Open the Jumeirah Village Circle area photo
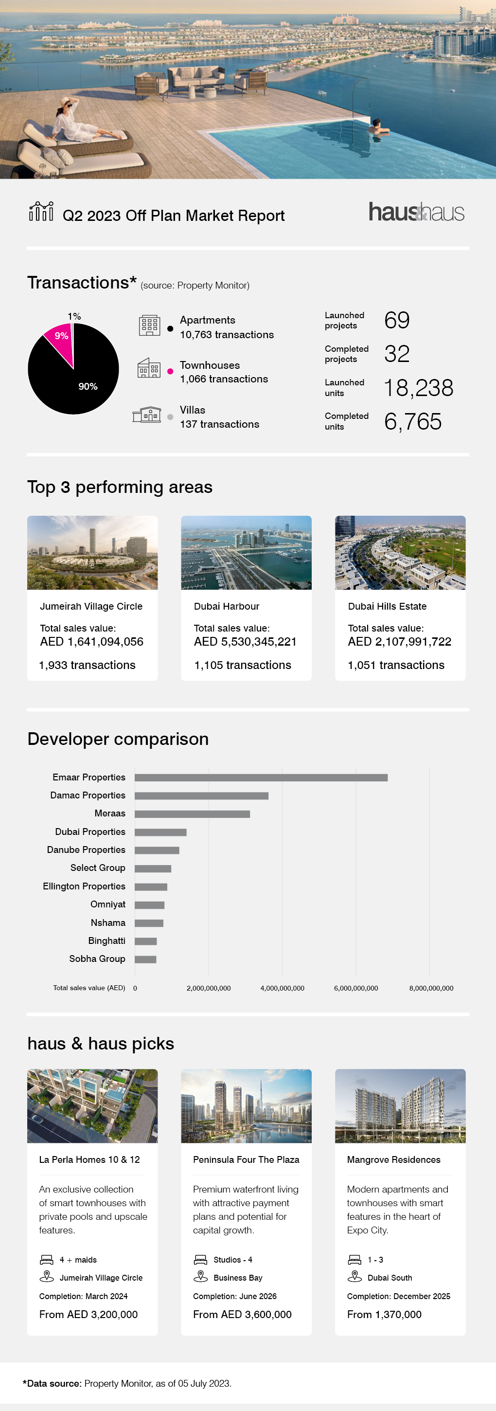This screenshot has width=496, height=1411. click(x=92, y=552)
